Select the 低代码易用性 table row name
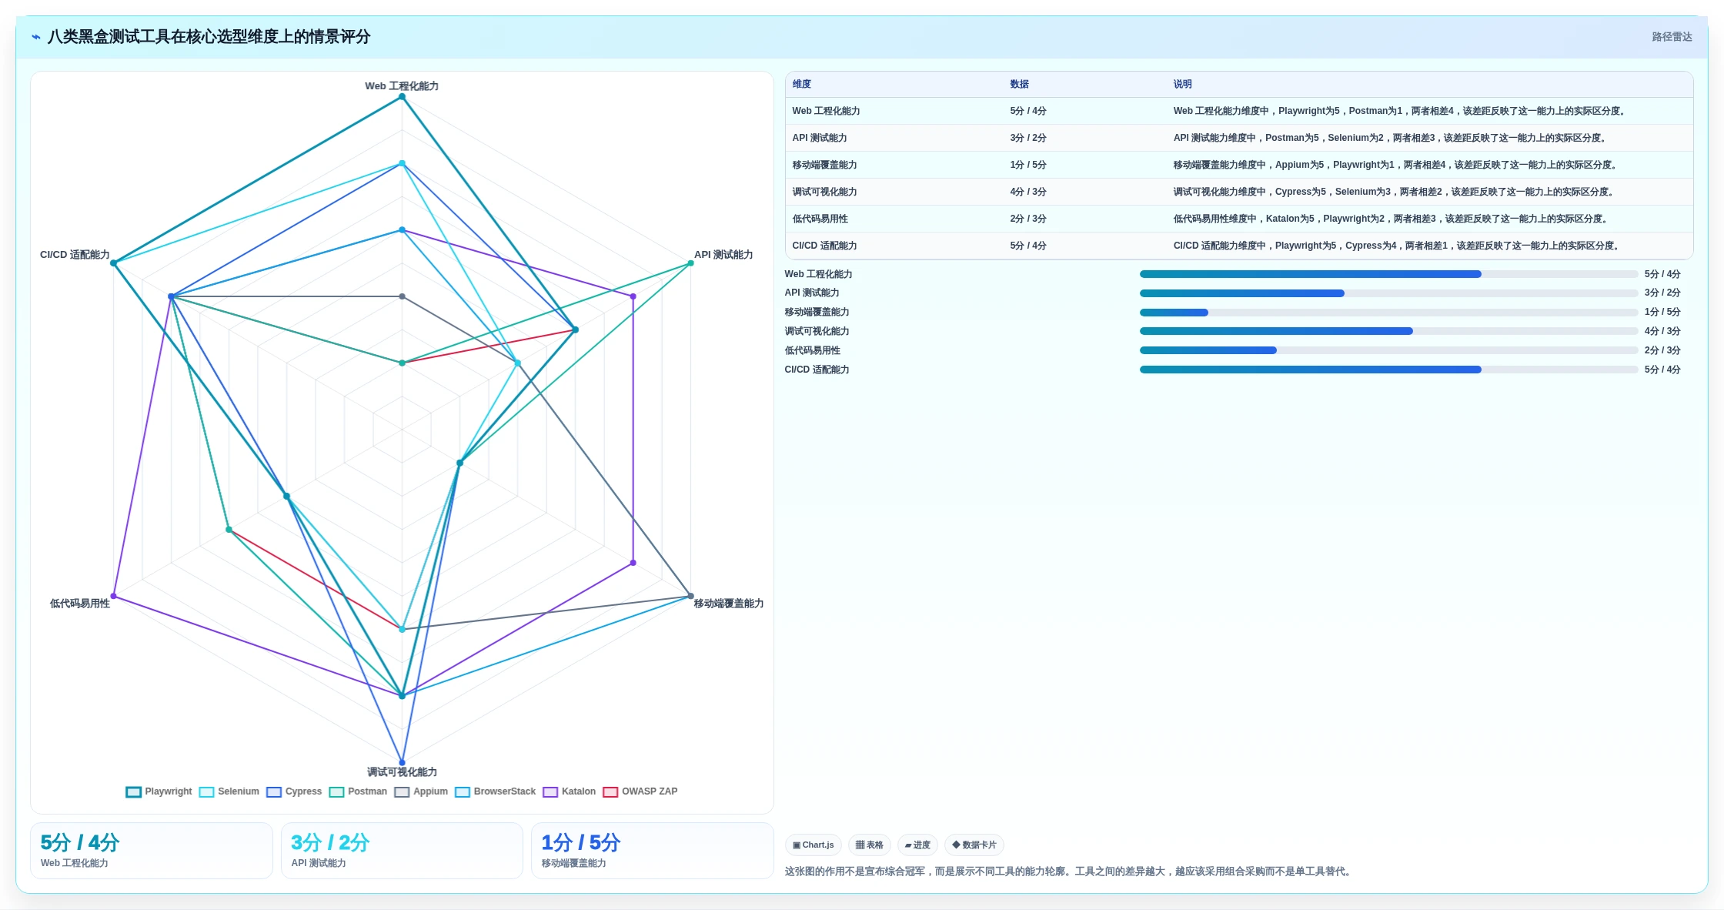The width and height of the screenshot is (1724, 910). click(x=820, y=219)
